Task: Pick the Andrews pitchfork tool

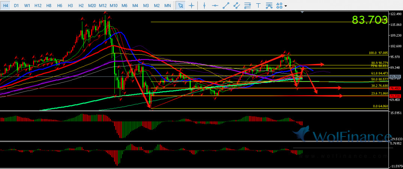Action: point(269,6)
